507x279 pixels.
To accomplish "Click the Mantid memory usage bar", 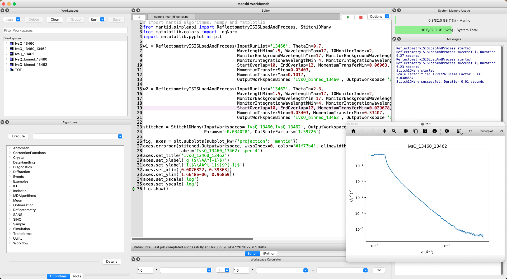I will point(449,20).
